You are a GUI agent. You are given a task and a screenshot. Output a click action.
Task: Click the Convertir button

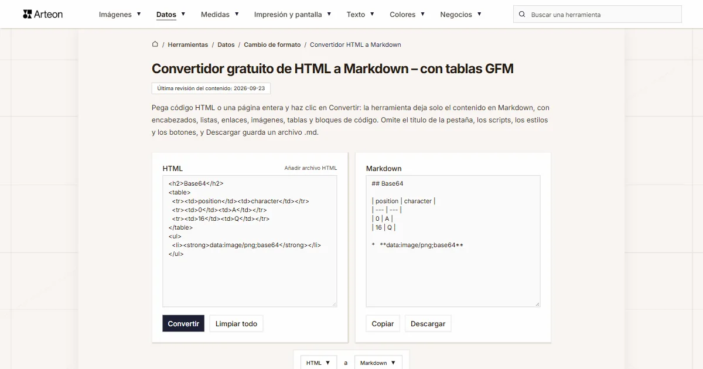pos(183,323)
